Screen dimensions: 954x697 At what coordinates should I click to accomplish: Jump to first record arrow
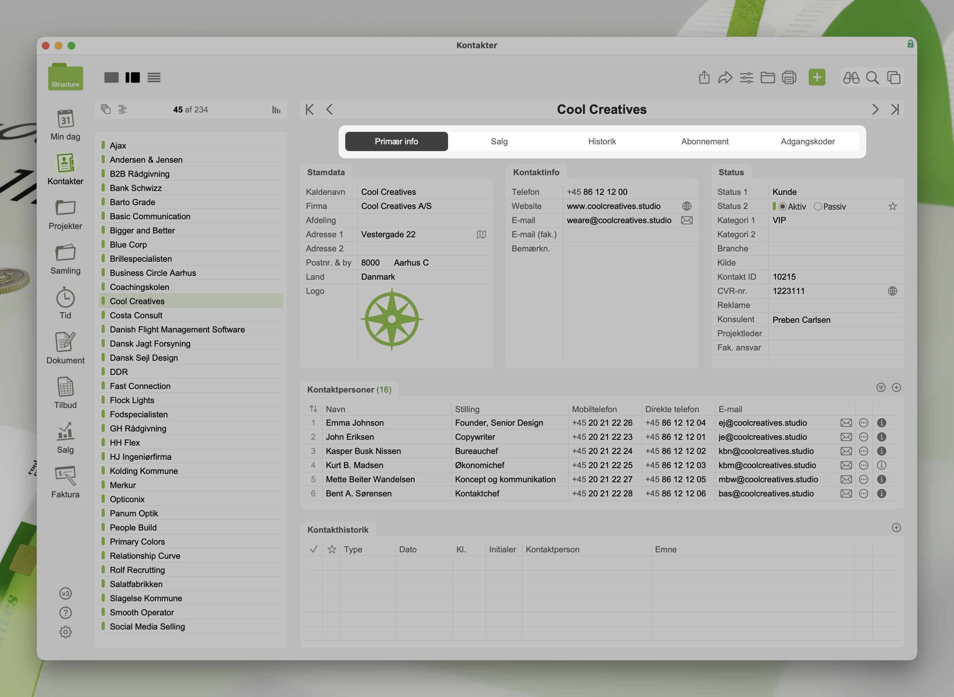[x=310, y=109]
